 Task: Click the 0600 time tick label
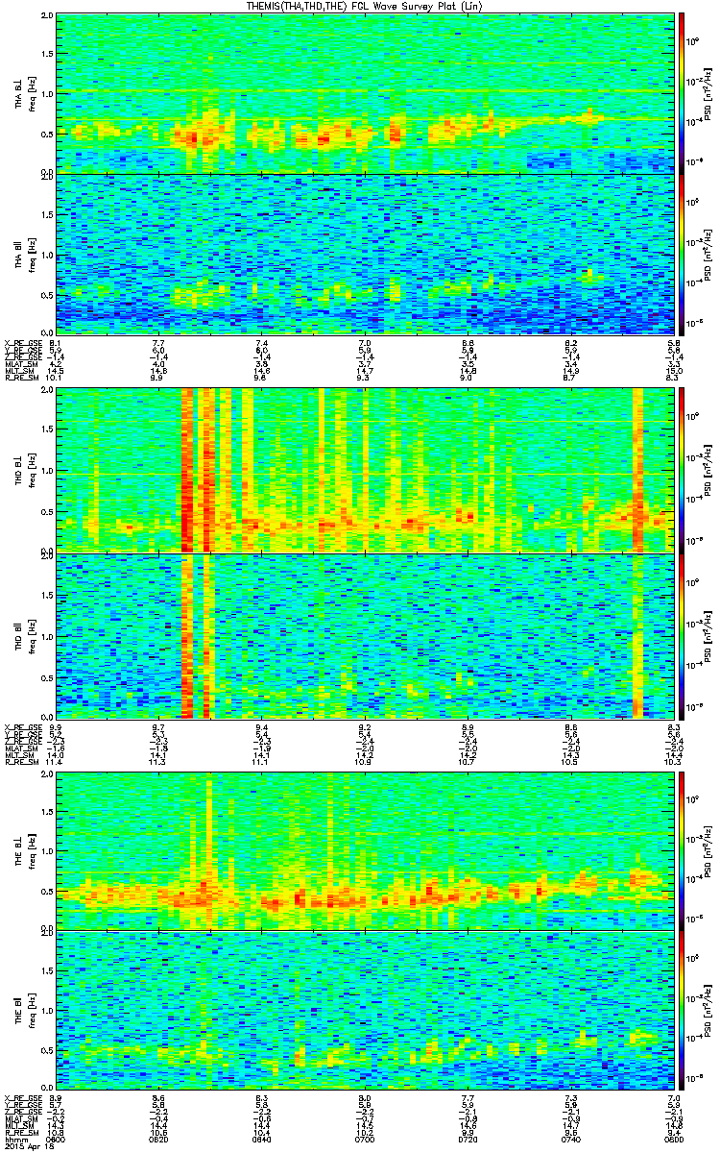(x=58, y=1140)
